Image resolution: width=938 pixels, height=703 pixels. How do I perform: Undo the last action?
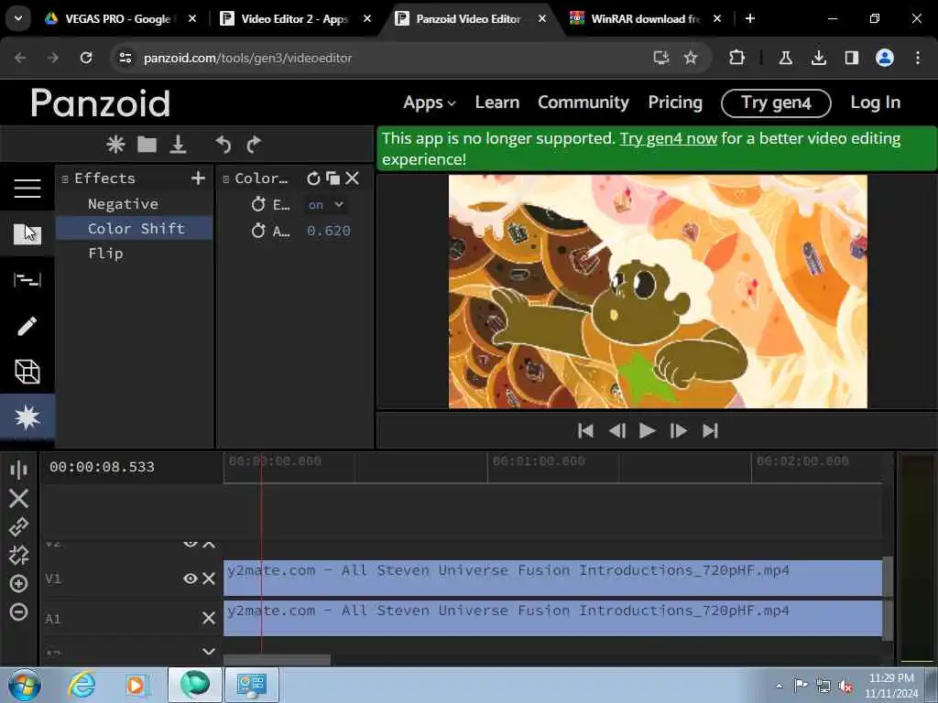click(223, 144)
